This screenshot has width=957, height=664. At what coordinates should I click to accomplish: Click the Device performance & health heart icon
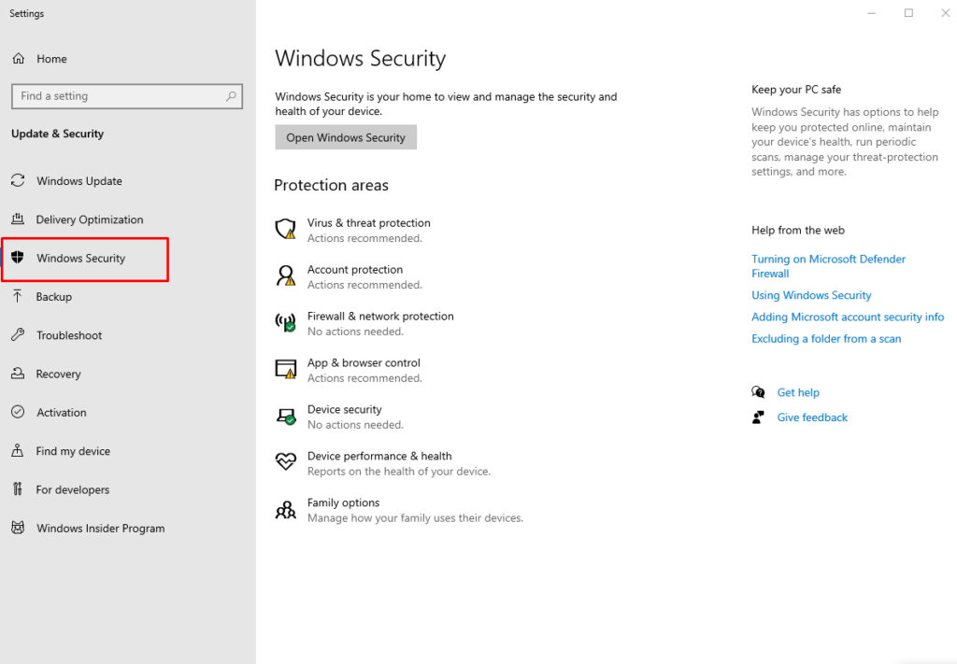[x=285, y=461]
